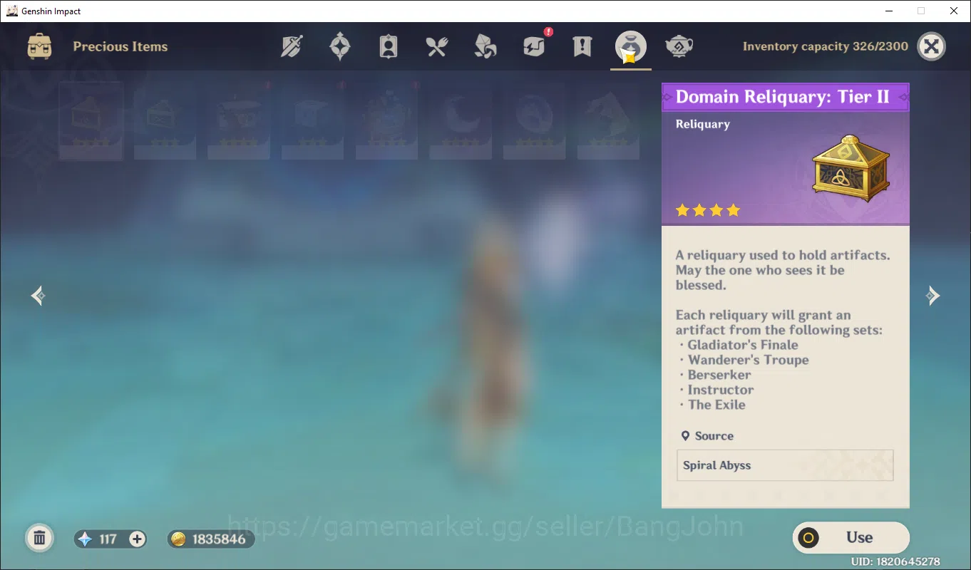Select the highlighted Precious Items pouch tab
This screenshot has height=570, width=971.
(x=631, y=47)
